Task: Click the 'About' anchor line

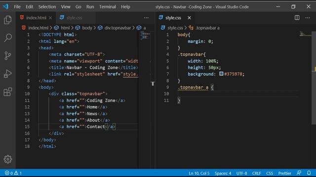Action: (x=84, y=120)
